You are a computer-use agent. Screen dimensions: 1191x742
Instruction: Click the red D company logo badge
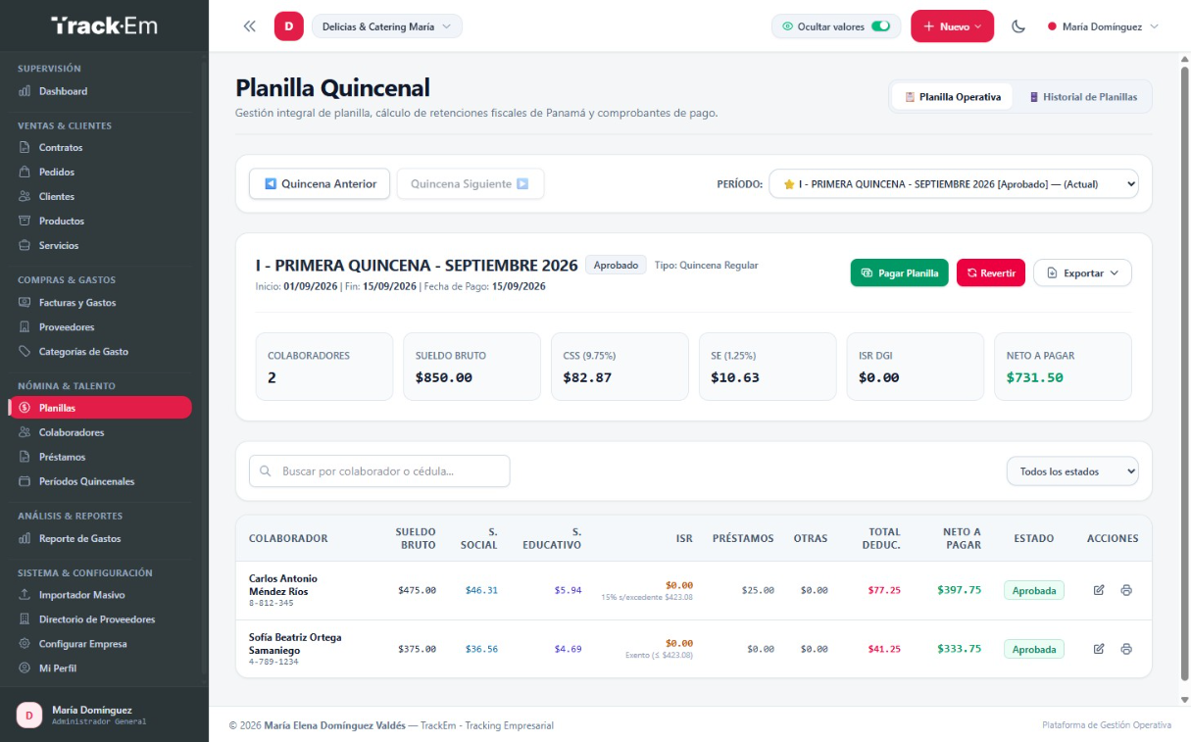pos(288,26)
